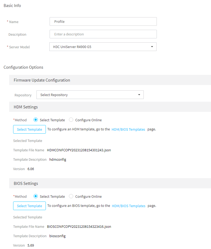Open HDM/BIOS Templates link in BIOS section
Viewport: 211px width, 249px height.
point(128,206)
